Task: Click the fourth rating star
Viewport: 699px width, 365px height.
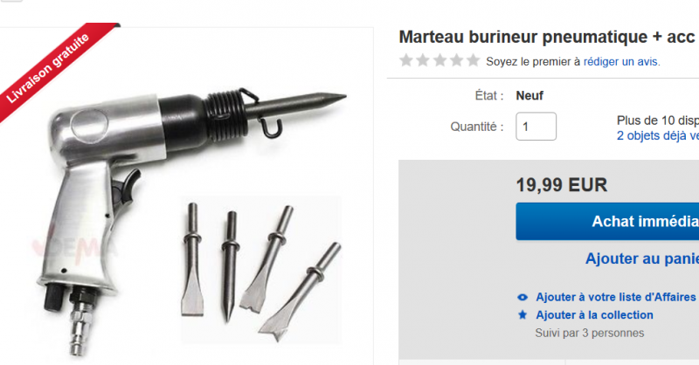Action: point(456,60)
